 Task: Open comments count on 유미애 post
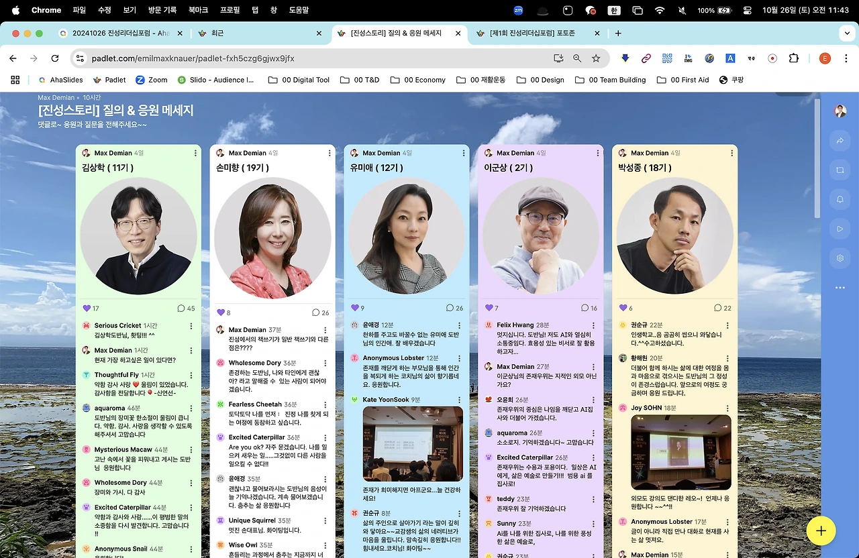[454, 308]
